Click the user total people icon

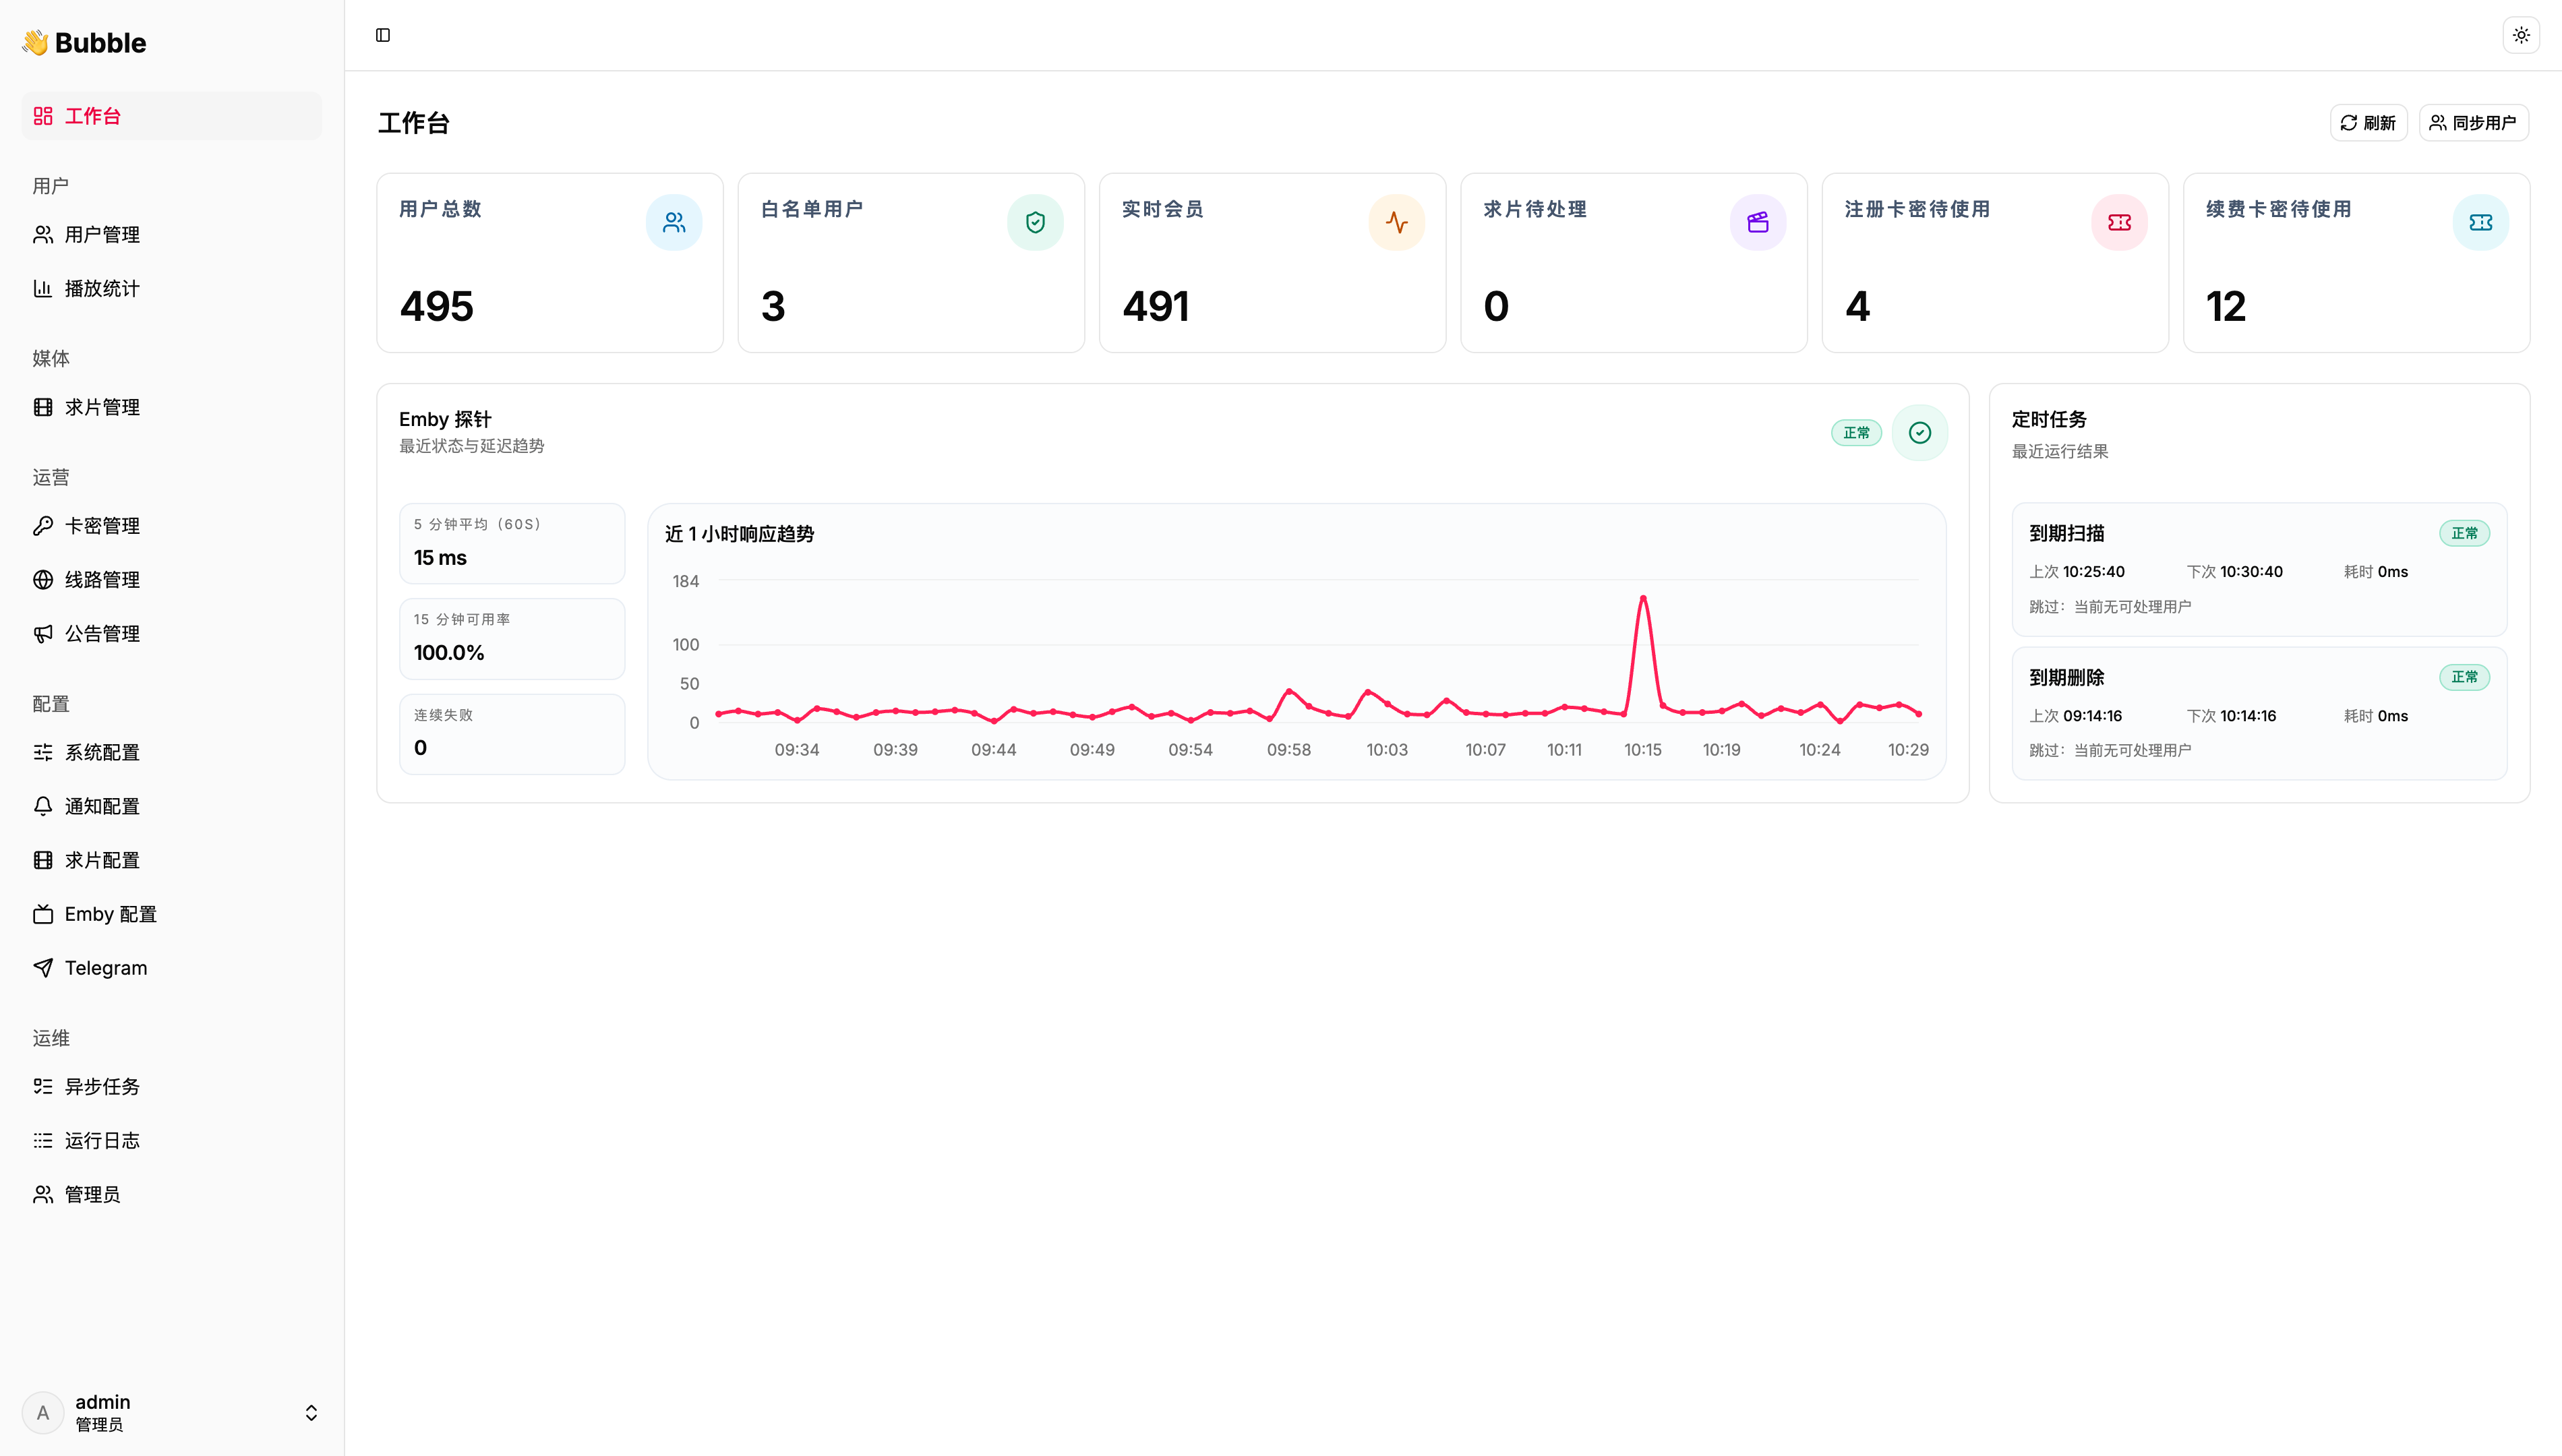tap(674, 222)
